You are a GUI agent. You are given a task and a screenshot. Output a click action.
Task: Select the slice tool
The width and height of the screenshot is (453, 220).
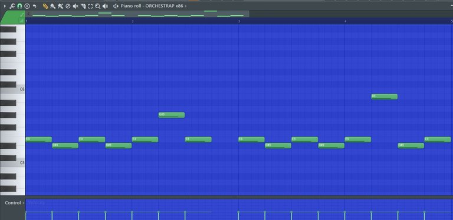[x=83, y=6]
